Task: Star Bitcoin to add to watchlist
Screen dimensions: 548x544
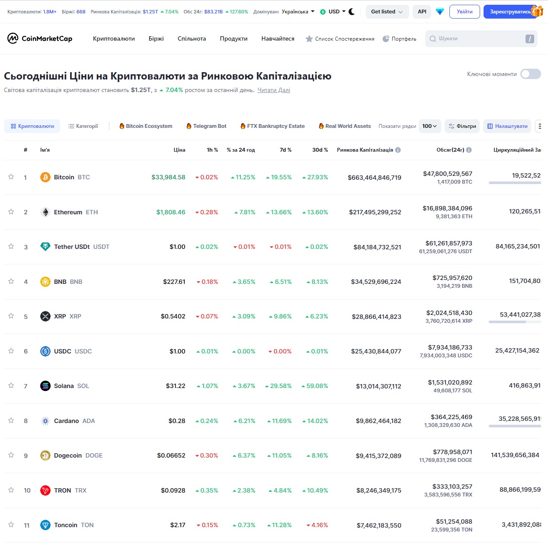Action: click(x=11, y=177)
